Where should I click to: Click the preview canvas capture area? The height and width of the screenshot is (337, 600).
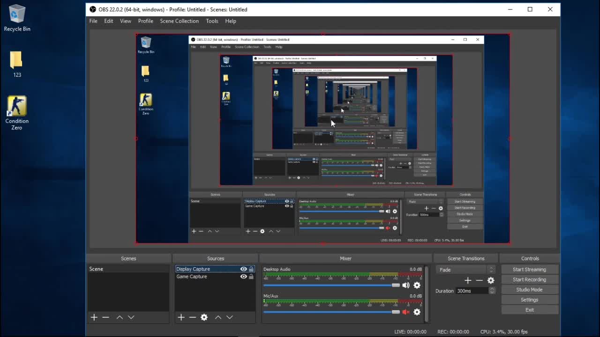[322, 139]
